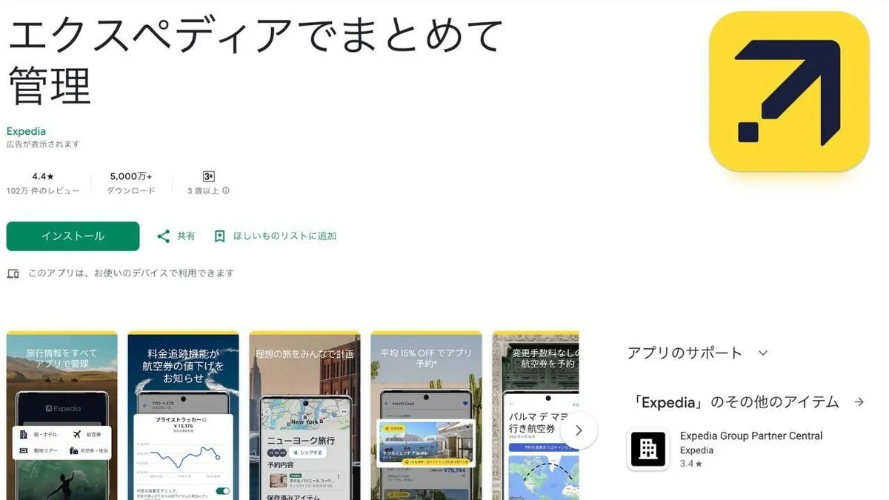Click the large Expedia app icon
Image resolution: width=889 pixels, height=500 pixels.
pos(789,91)
